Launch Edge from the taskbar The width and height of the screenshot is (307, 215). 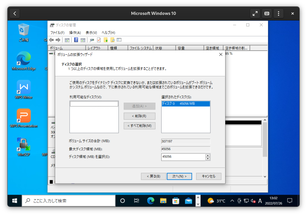click(151, 201)
